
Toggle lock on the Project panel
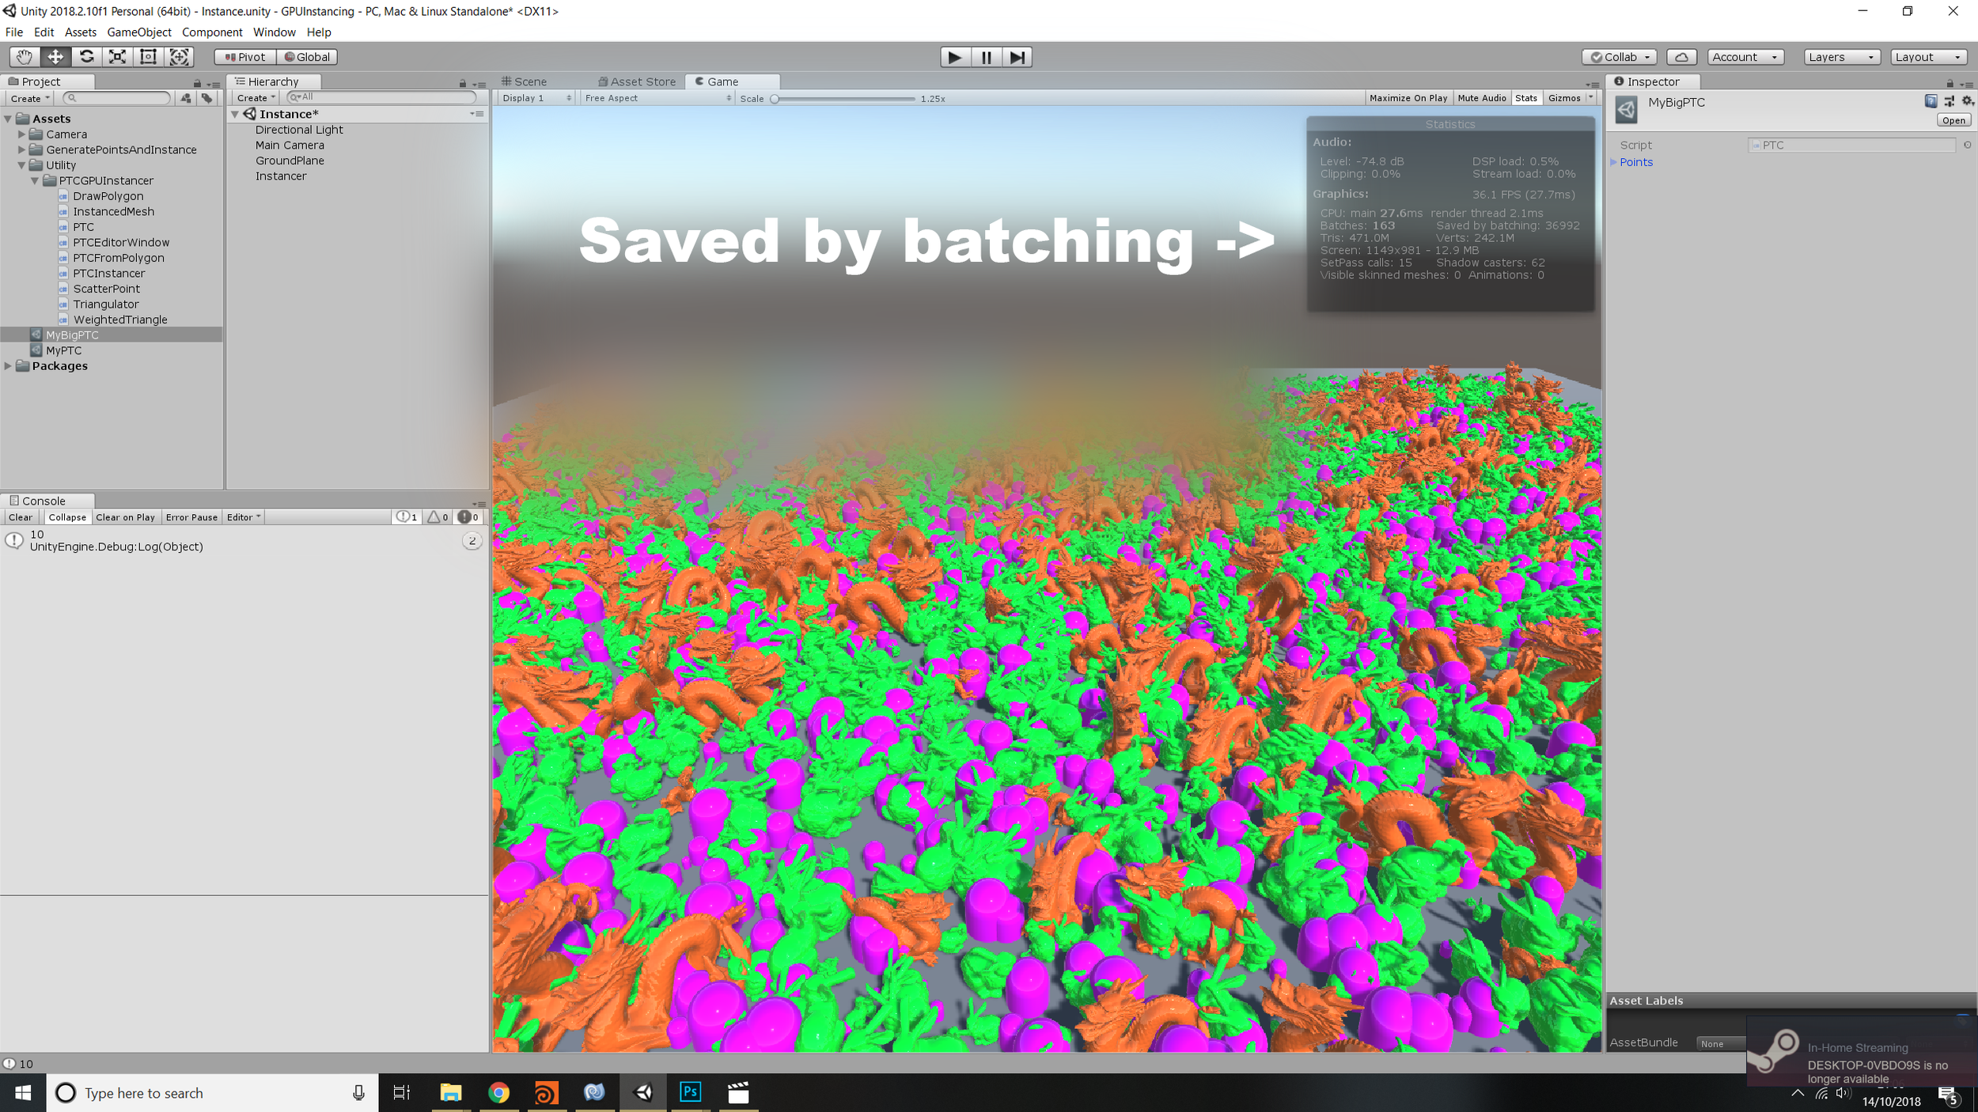pos(197,83)
